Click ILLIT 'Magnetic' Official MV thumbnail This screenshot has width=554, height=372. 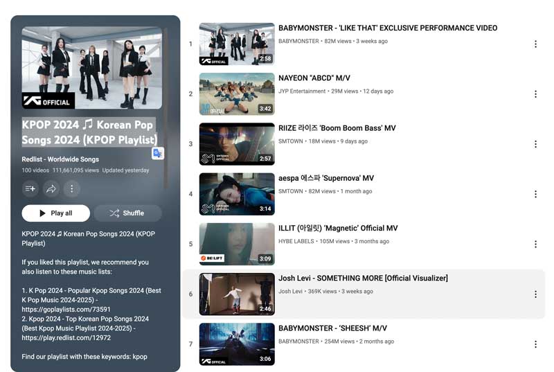[x=237, y=244]
